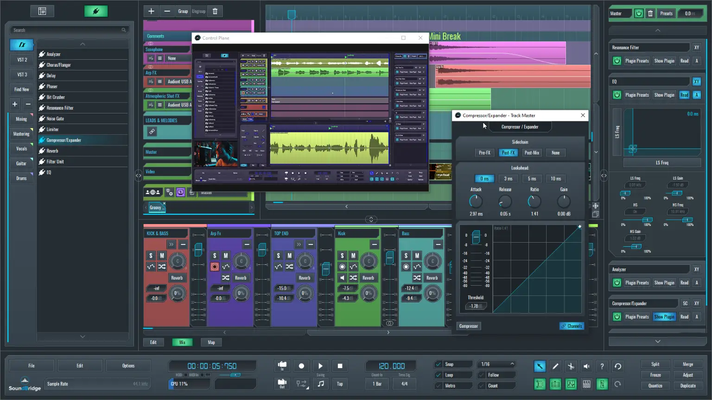
Task: Open the piano keyboard editor view icon
Action: pyautogui.click(x=586, y=384)
